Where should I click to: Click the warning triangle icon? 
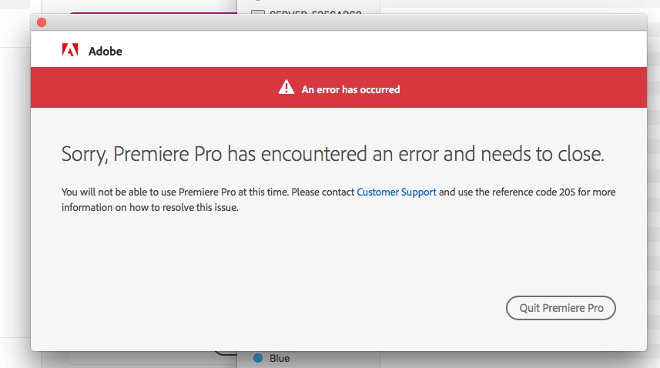[286, 88]
